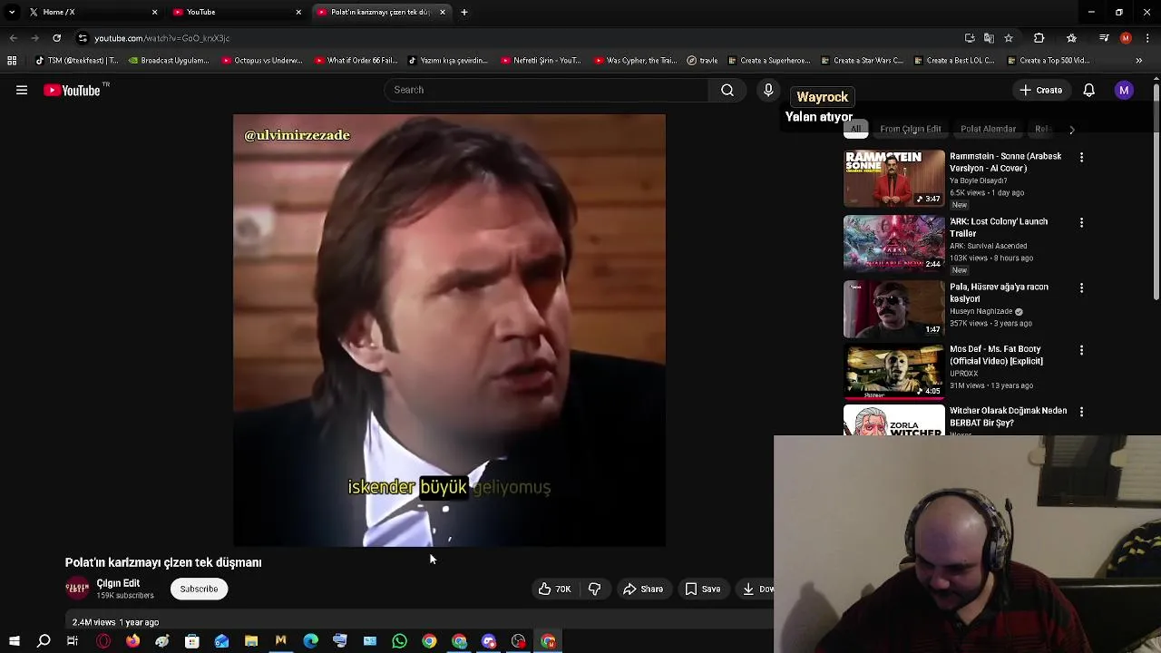Click the video player to pause
The image size is (1161, 653).
449,330
